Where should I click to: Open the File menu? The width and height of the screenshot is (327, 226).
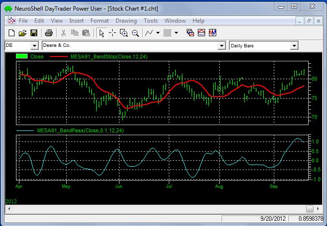[23, 21]
